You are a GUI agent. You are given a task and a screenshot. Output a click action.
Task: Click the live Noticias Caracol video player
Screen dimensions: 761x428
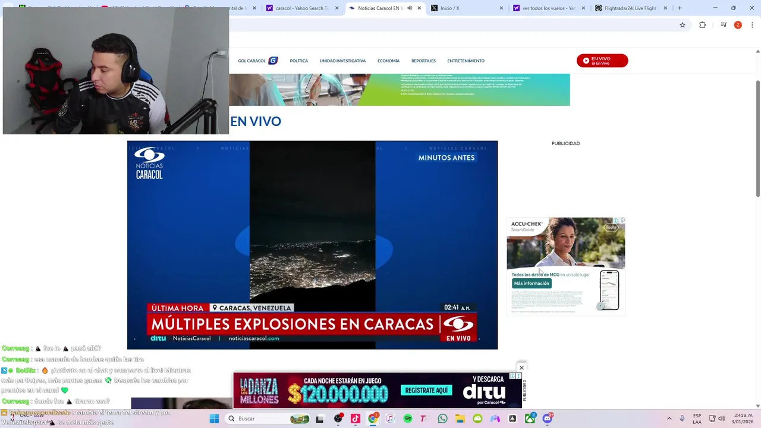pyautogui.click(x=312, y=245)
